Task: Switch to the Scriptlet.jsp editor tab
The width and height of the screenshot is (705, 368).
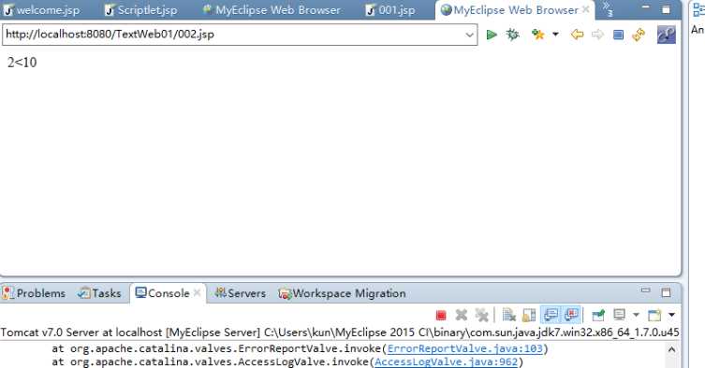Action: tap(141, 10)
